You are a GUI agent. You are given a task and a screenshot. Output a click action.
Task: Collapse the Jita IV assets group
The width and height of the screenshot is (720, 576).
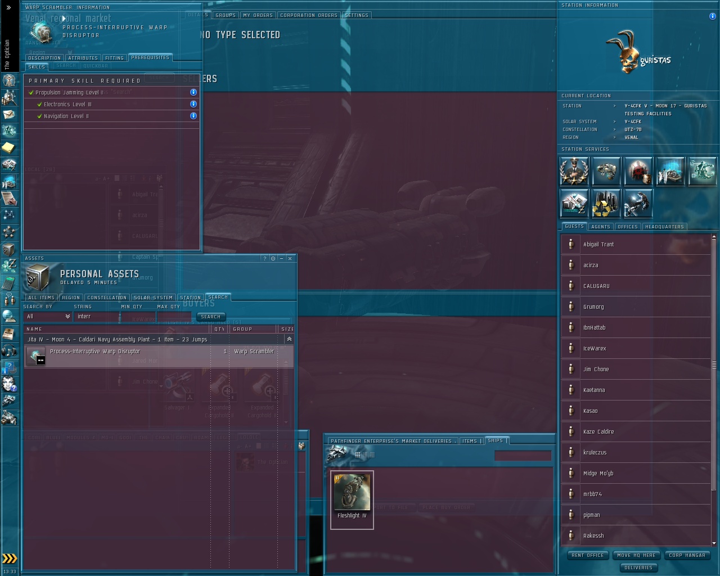289,339
